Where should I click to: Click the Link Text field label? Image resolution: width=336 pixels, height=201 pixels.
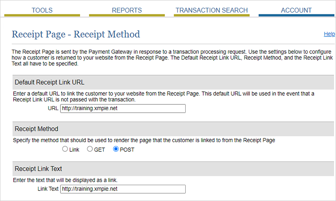pyautogui.click(x=48, y=189)
